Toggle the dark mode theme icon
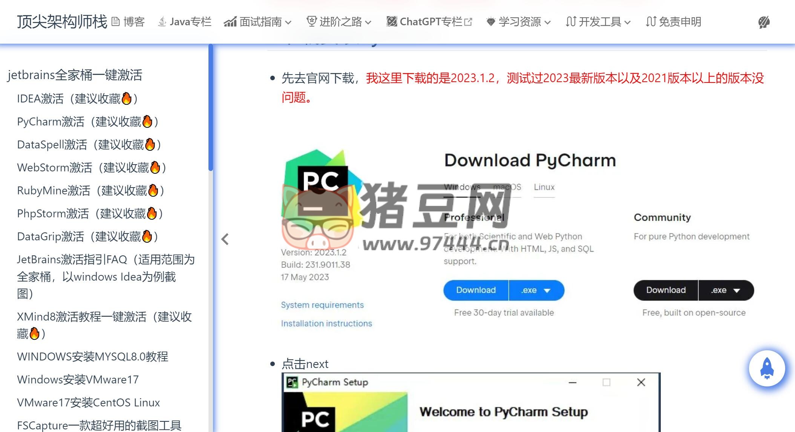Image resolution: width=795 pixels, height=432 pixels. point(764,22)
